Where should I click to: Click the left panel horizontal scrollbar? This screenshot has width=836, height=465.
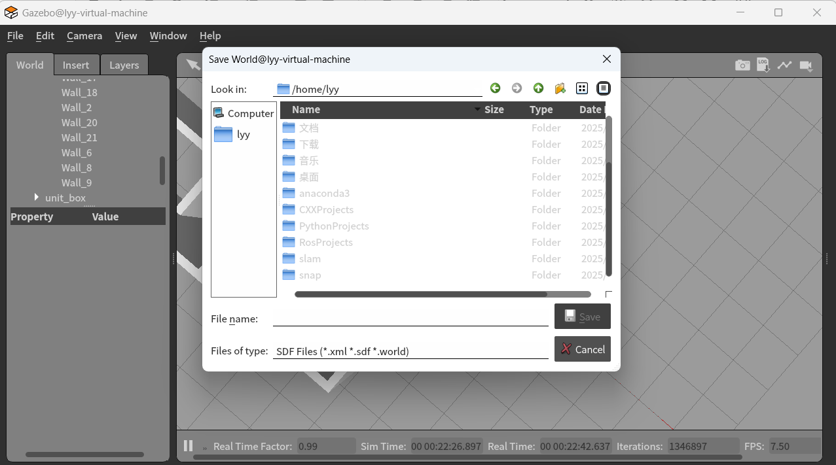coord(84,454)
